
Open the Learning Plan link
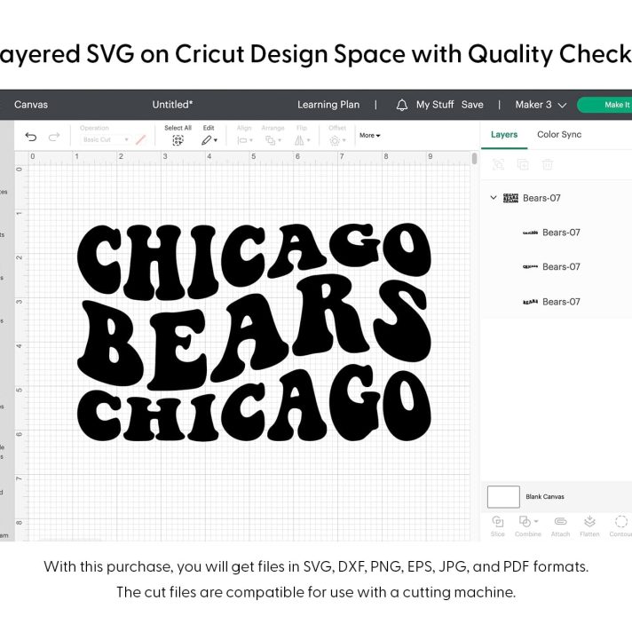point(328,105)
